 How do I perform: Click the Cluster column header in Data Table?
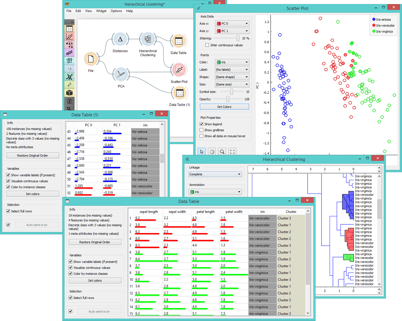pyautogui.click(x=291, y=212)
